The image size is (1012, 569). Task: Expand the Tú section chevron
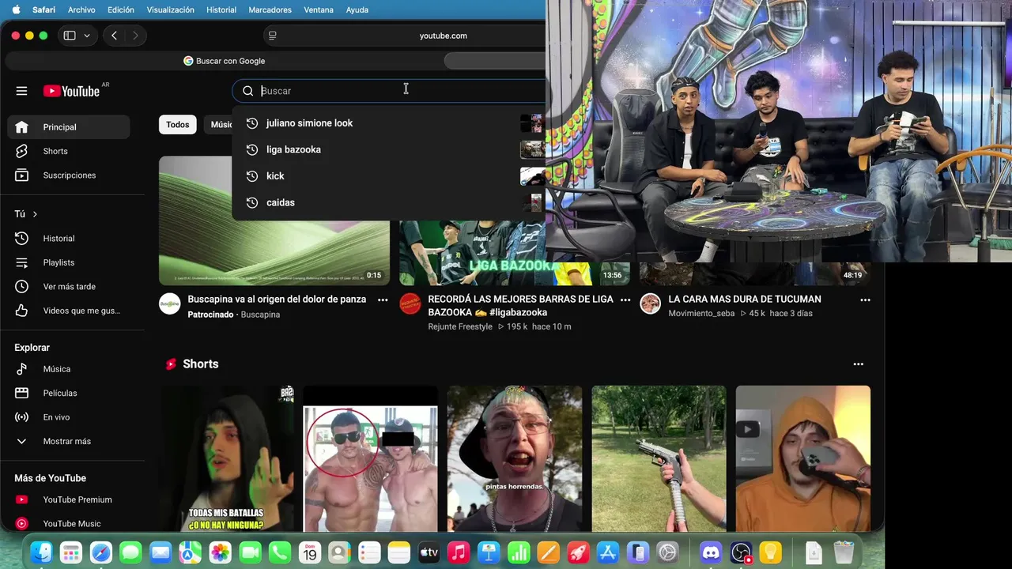(35, 214)
